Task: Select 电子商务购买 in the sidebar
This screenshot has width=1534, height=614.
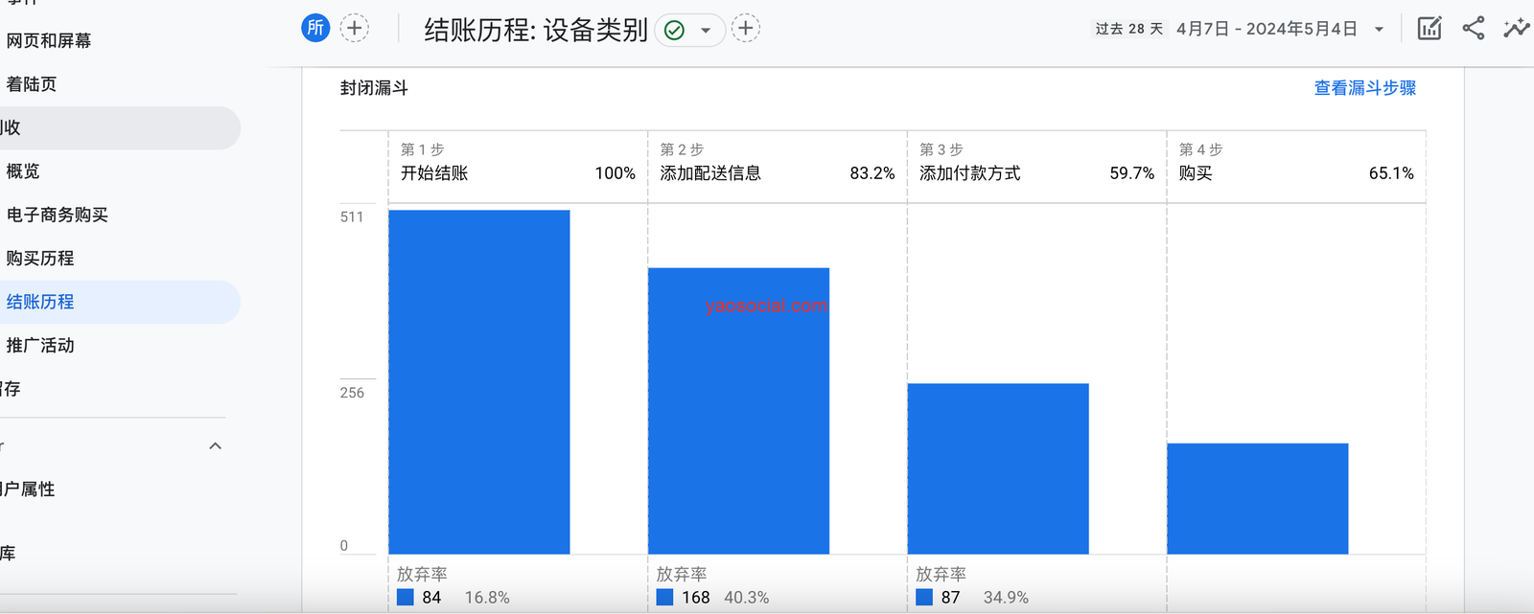Action: click(58, 216)
